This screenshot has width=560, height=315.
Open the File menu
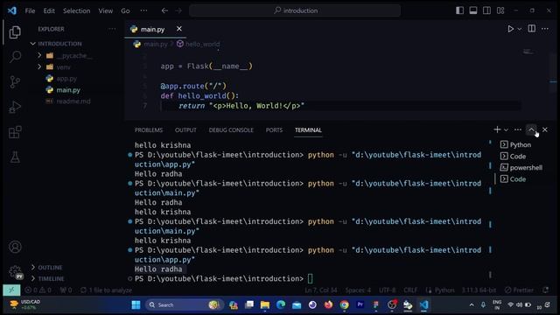(x=30, y=10)
